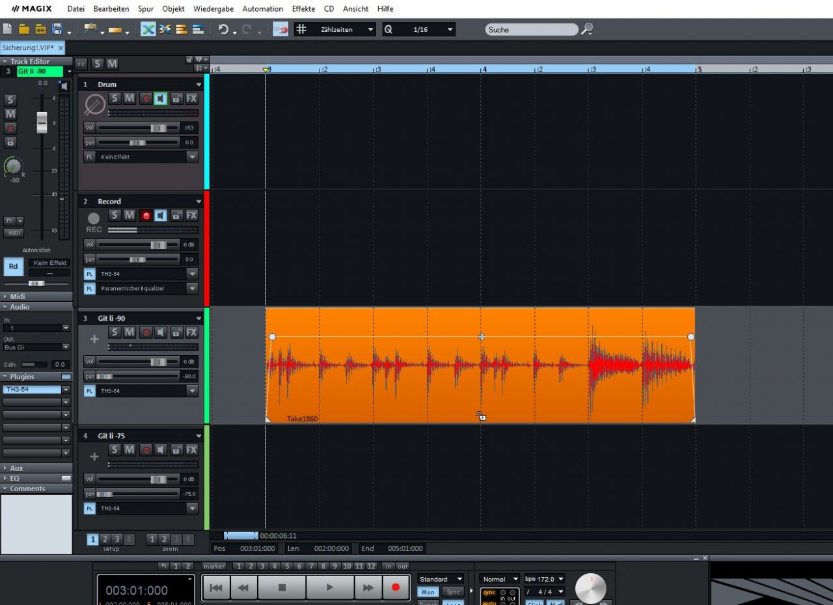Screen dimensions: 833x605
Task: Open the 1/16 quantize dropdown
Action: click(450, 29)
